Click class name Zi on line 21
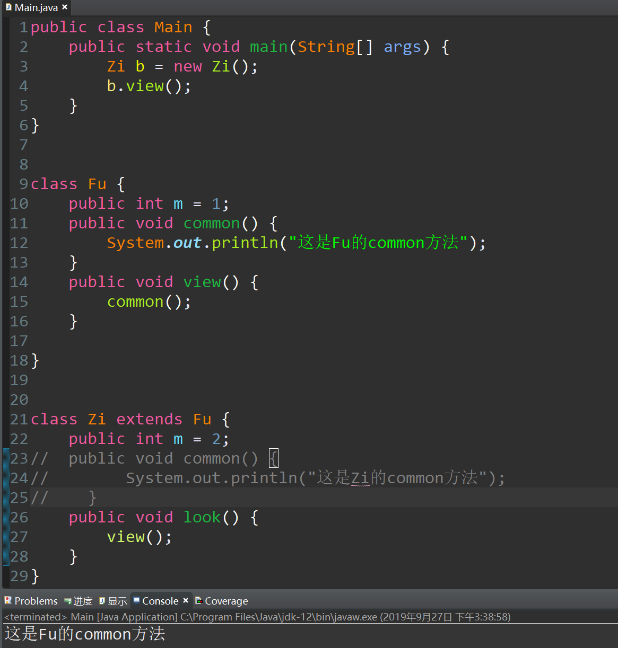Image resolution: width=618 pixels, height=648 pixels. (98, 419)
